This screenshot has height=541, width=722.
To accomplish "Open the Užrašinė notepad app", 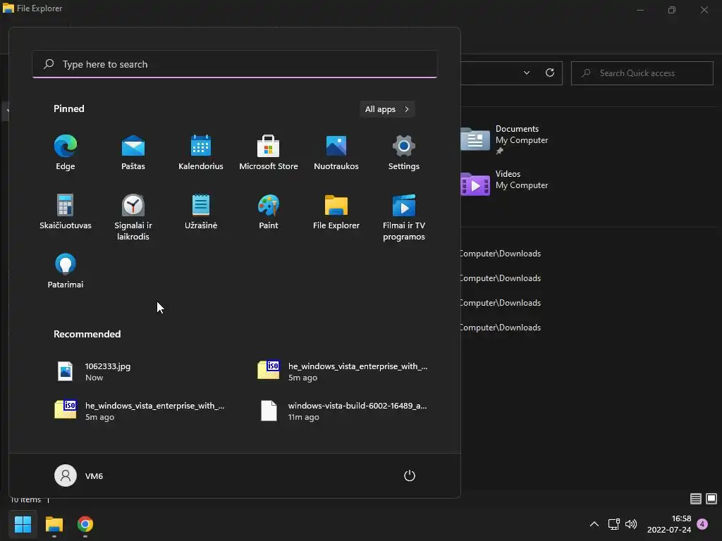I will pyautogui.click(x=201, y=211).
